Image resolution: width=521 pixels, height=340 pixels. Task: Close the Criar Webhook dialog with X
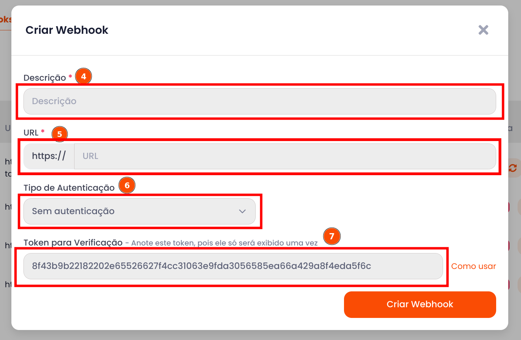[483, 30]
